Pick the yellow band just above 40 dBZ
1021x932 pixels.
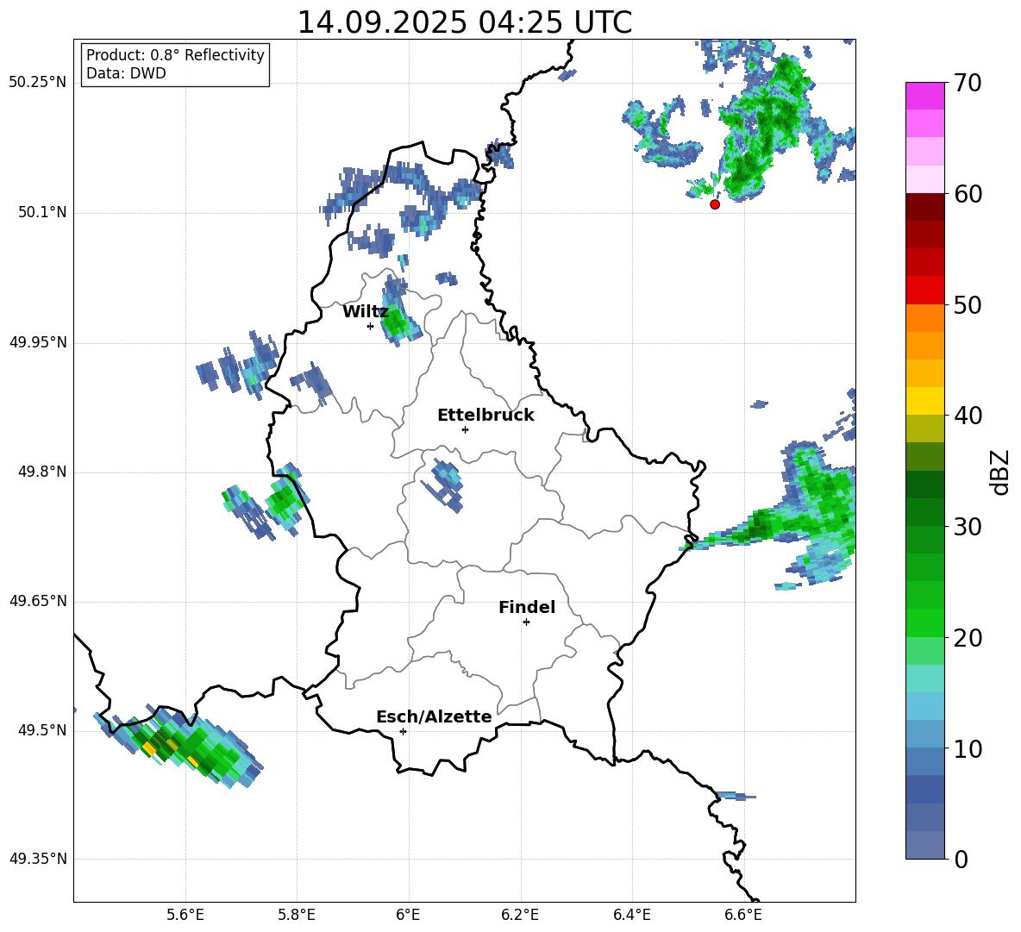[924, 401]
